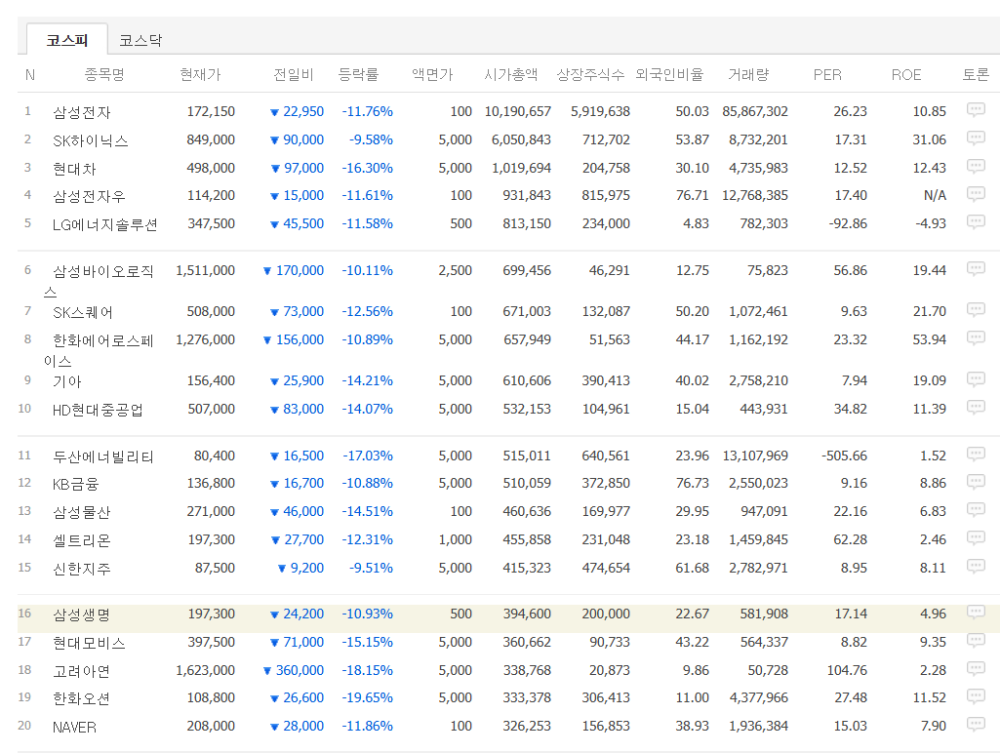The height and width of the screenshot is (753, 1000).
Task: Open the 삼성바이오로직스 stock link
Action: [x=99, y=281]
